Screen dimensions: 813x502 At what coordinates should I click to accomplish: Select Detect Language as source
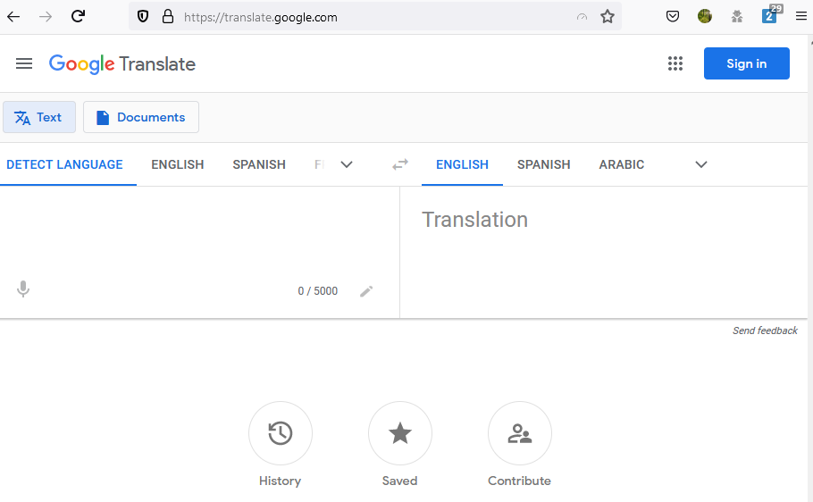point(65,164)
